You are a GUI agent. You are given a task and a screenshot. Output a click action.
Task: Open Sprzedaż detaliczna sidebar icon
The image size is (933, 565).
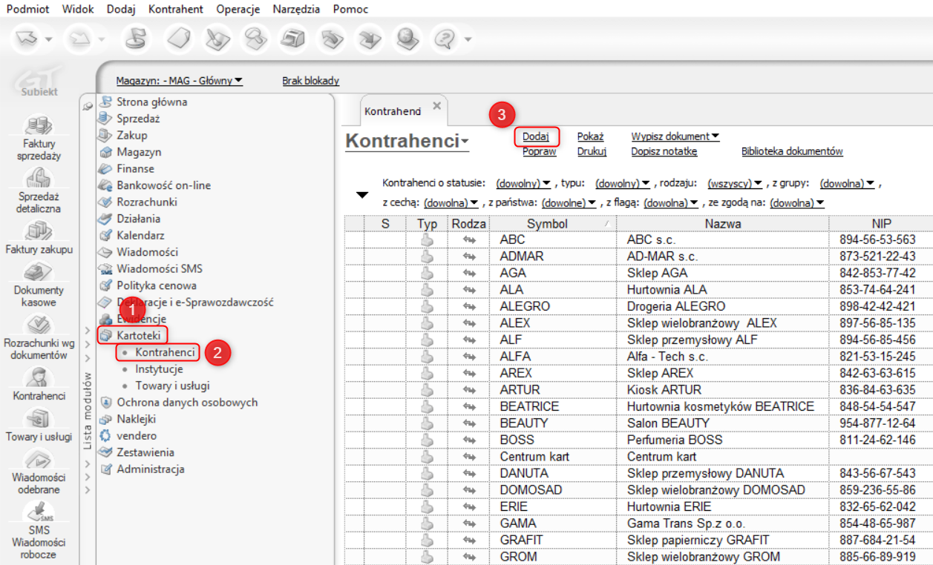[x=39, y=179]
